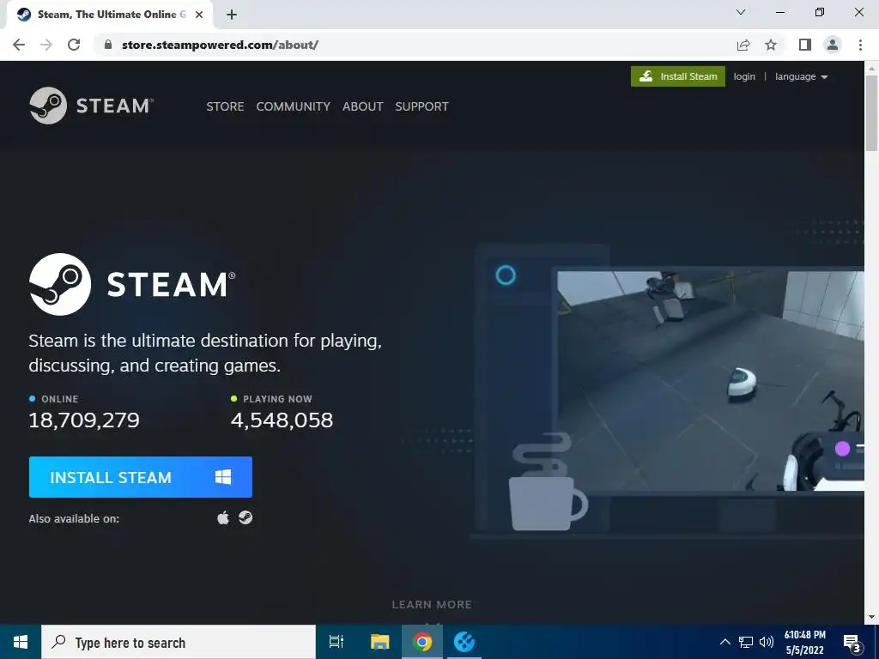Viewport: 879px width, 659px height.
Task: Bookmark this page with the star icon
Action: (x=771, y=45)
